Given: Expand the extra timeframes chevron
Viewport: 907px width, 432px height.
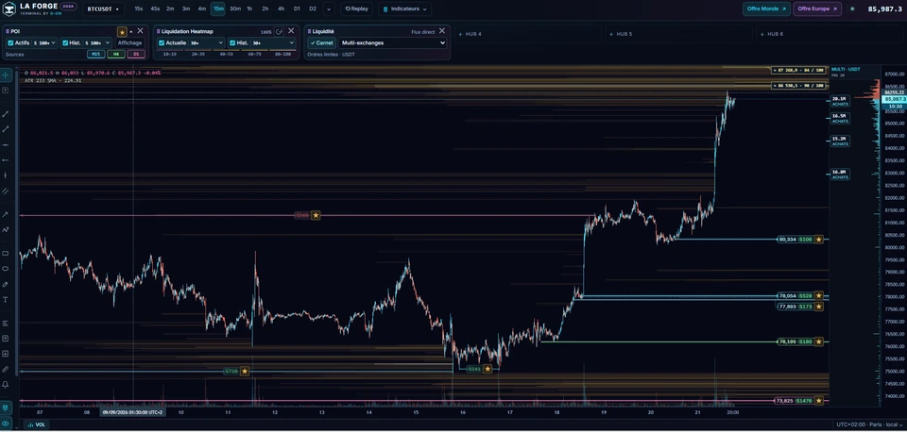Looking at the screenshot, I should (x=329, y=8).
